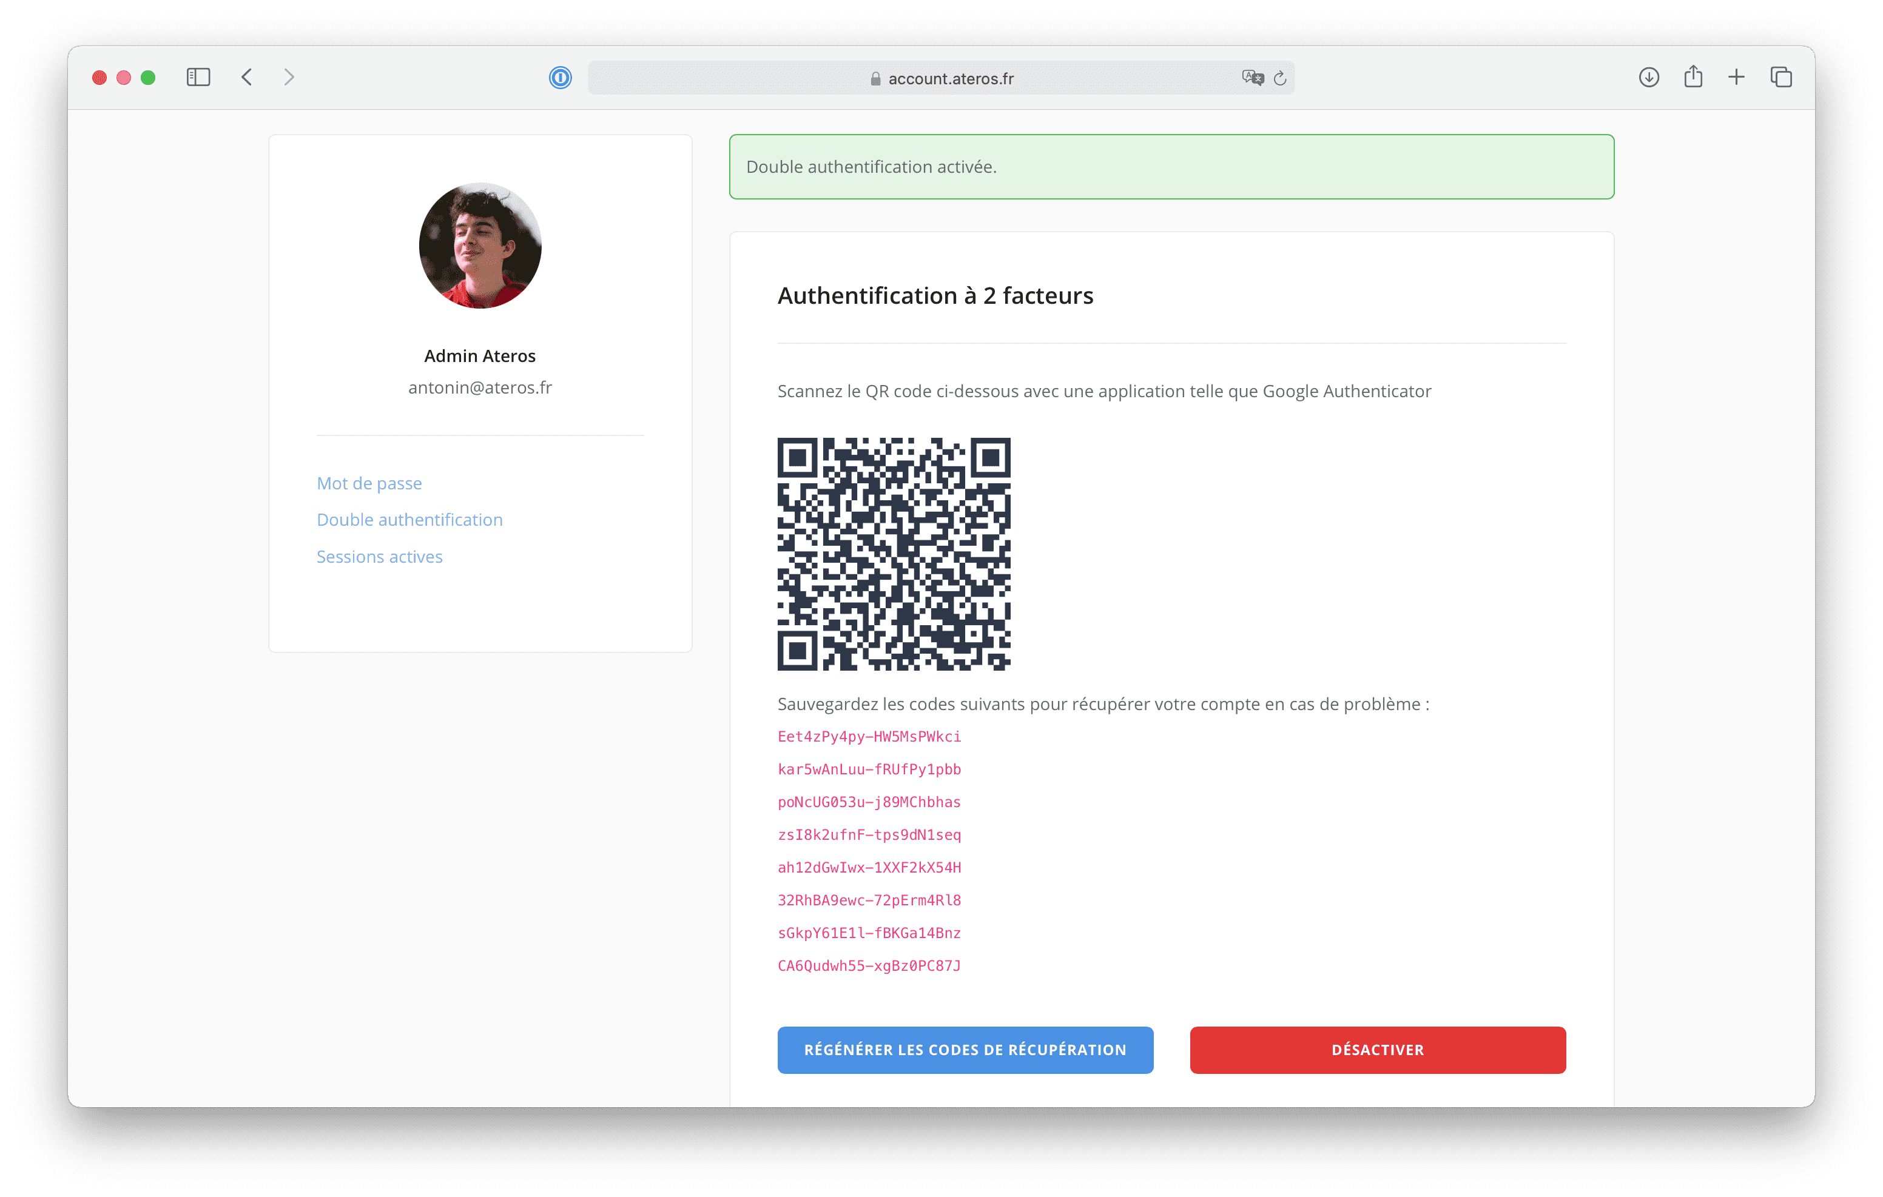The image size is (1883, 1197).
Task: Click the 2FA QR code image
Action: pyautogui.click(x=894, y=554)
